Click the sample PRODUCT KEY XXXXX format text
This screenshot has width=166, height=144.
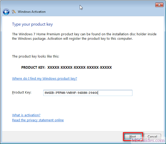pyautogui.click(x=66, y=68)
